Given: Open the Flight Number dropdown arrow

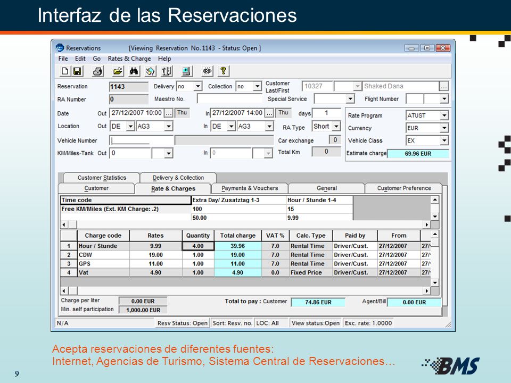Looking at the screenshot, I should click(444, 99).
